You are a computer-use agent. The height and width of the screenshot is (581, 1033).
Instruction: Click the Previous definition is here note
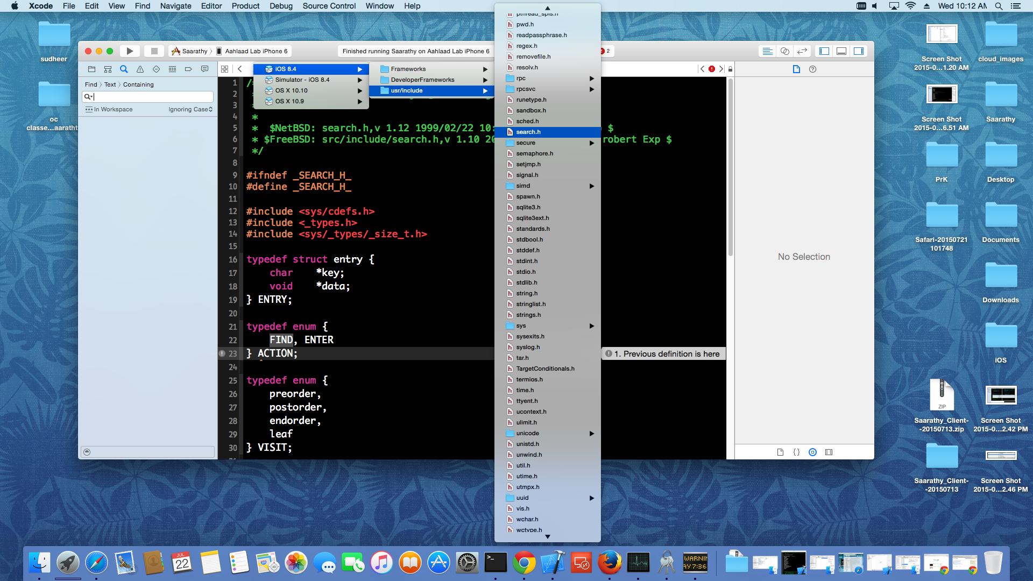[x=663, y=353]
